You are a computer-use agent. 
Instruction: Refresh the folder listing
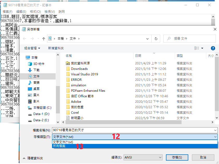click(156, 39)
